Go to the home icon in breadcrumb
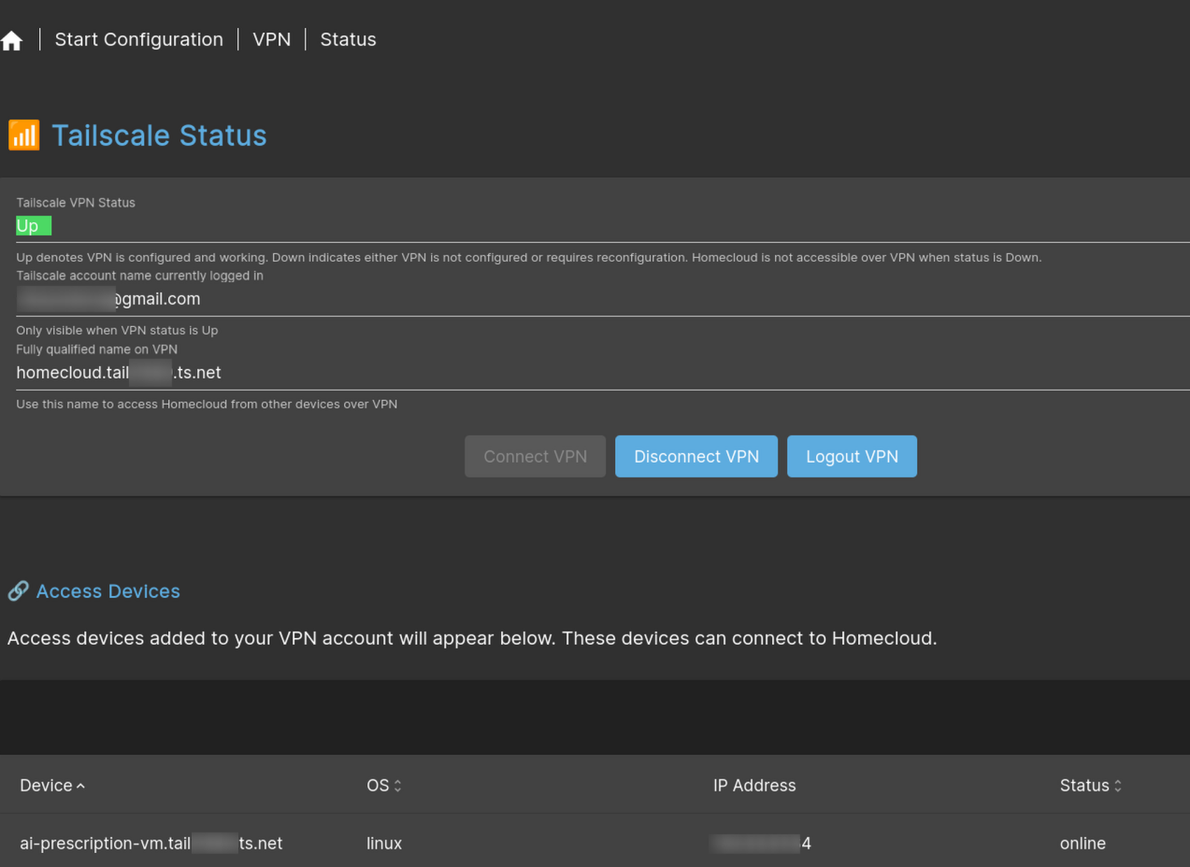The image size is (1190, 867). [12, 40]
